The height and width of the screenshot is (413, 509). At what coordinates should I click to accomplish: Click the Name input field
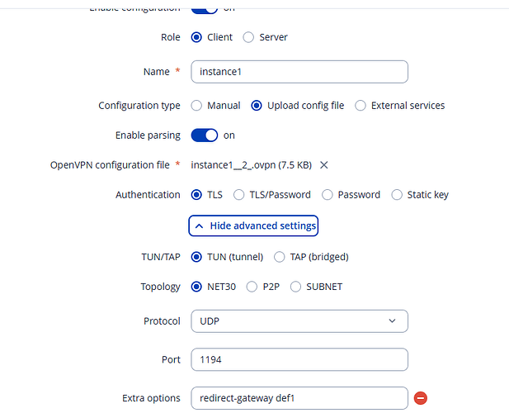(x=299, y=72)
